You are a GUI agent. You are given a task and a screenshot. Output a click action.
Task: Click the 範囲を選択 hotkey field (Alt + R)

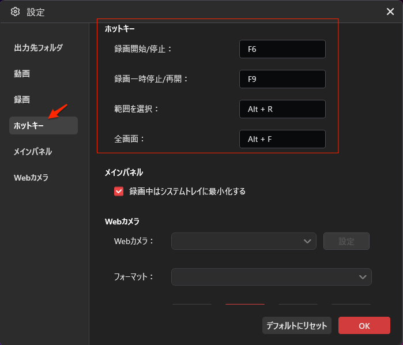(x=282, y=109)
